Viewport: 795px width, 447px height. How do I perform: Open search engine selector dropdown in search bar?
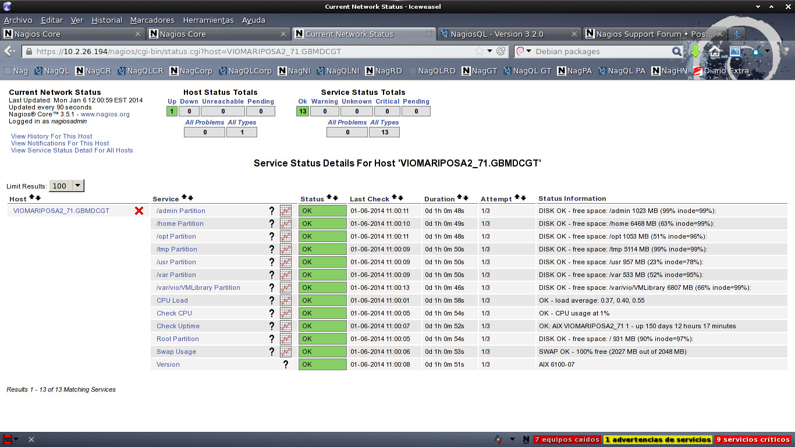click(524, 51)
